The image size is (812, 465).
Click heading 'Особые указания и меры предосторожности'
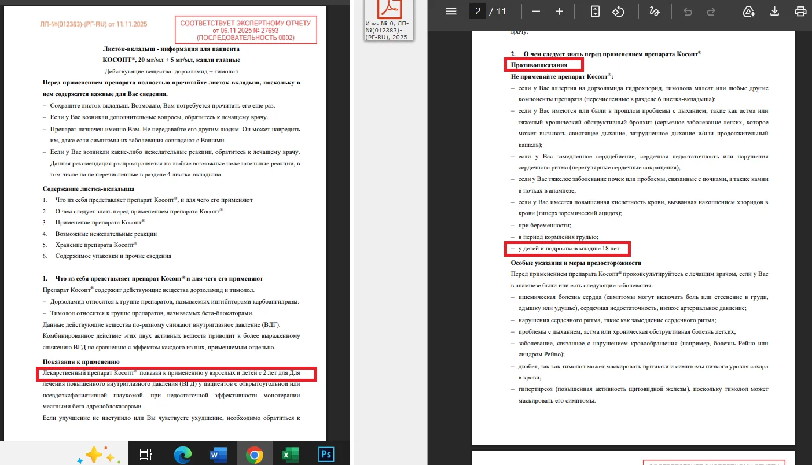coord(576,263)
